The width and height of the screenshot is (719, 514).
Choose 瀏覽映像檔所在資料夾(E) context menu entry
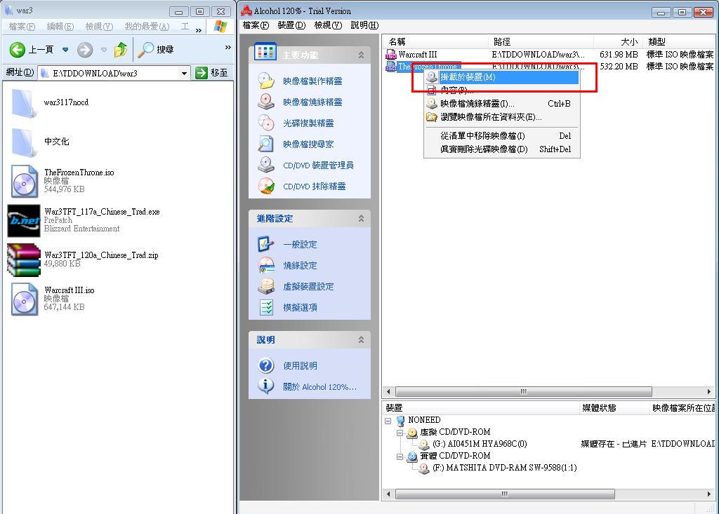click(501, 117)
